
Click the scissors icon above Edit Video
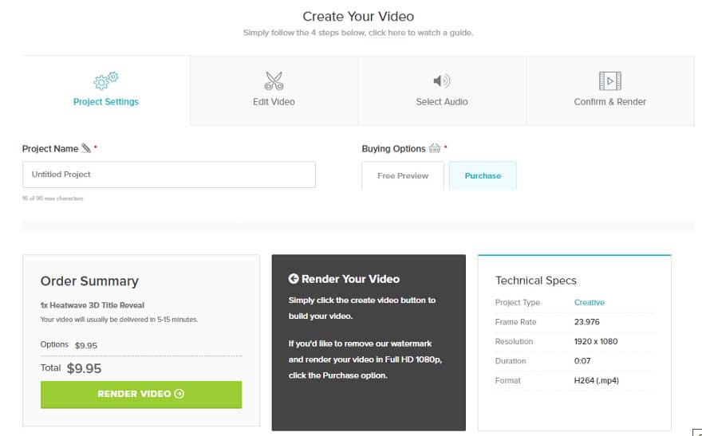point(274,81)
